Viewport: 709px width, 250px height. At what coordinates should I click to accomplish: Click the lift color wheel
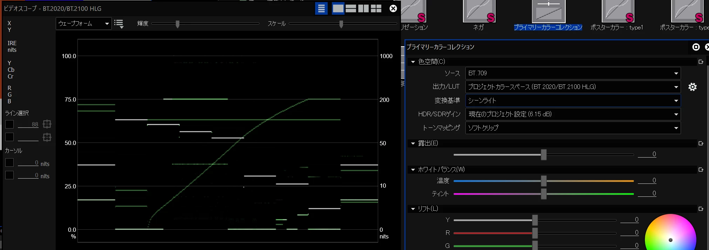coord(670,232)
